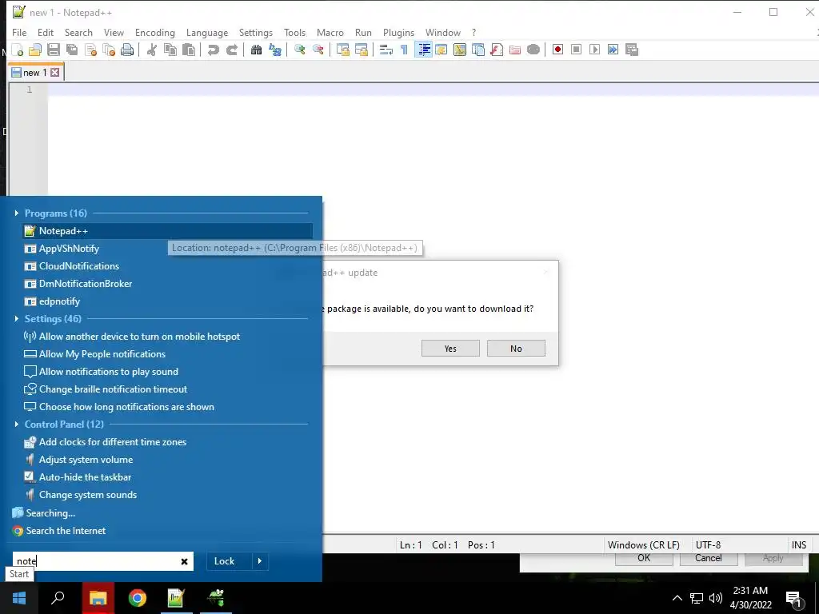This screenshot has width=819, height=614.
Task: Click No in the update dialog
Action: 516,349
